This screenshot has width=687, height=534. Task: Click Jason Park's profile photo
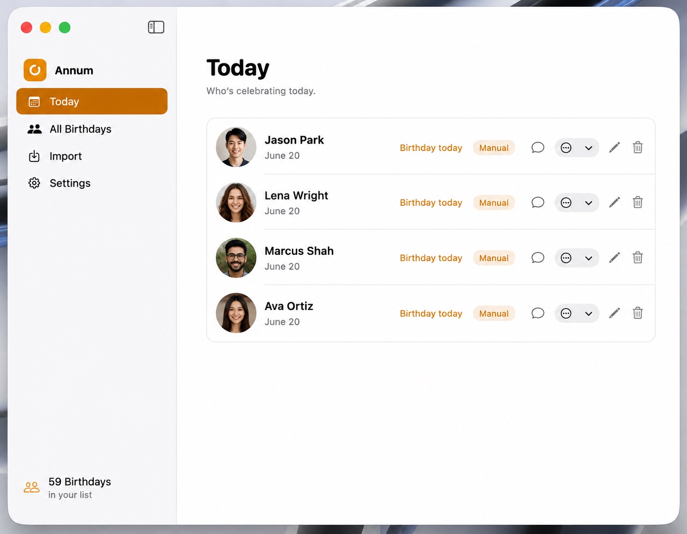point(236,147)
